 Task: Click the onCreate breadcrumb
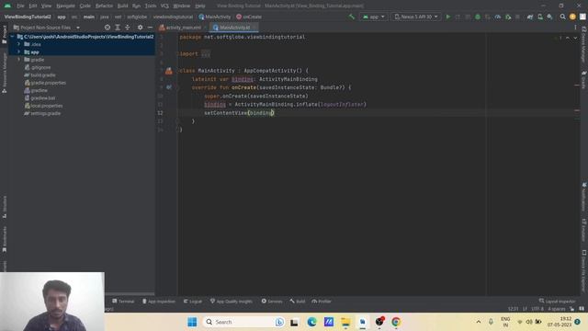pos(249,17)
